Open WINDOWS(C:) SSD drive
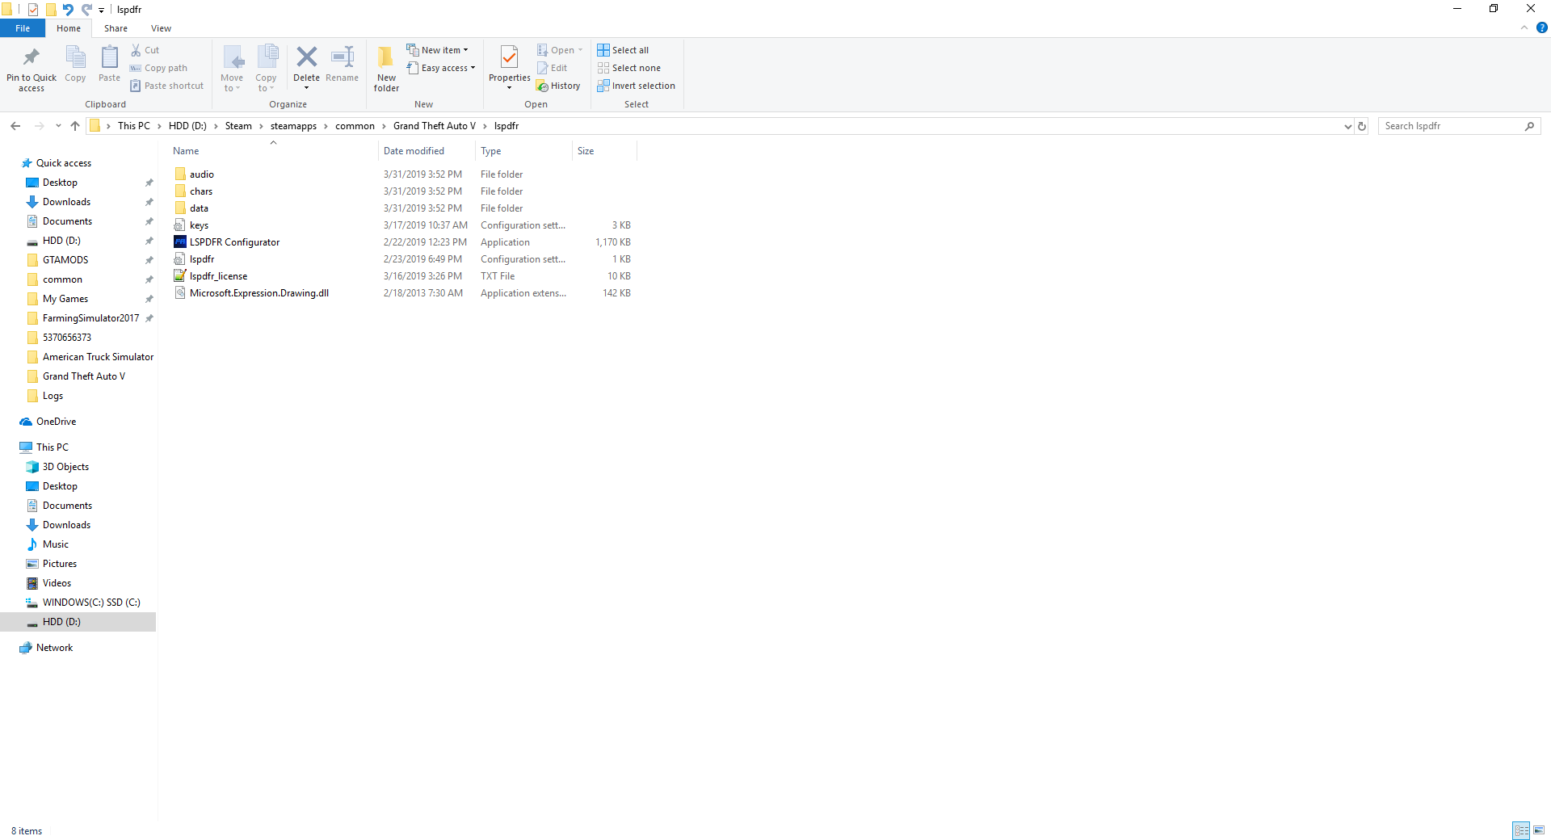The width and height of the screenshot is (1551, 840). tap(91, 603)
